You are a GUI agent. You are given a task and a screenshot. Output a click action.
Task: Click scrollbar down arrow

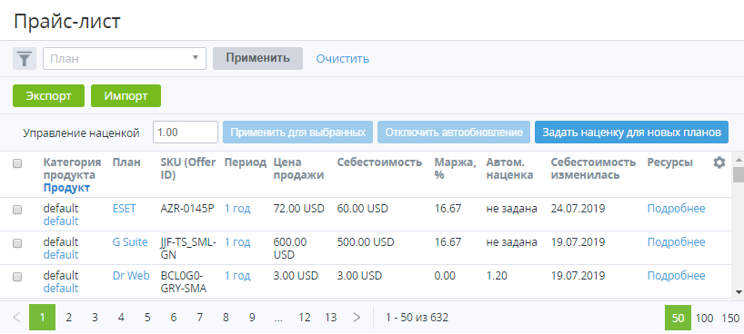pyautogui.click(x=739, y=292)
